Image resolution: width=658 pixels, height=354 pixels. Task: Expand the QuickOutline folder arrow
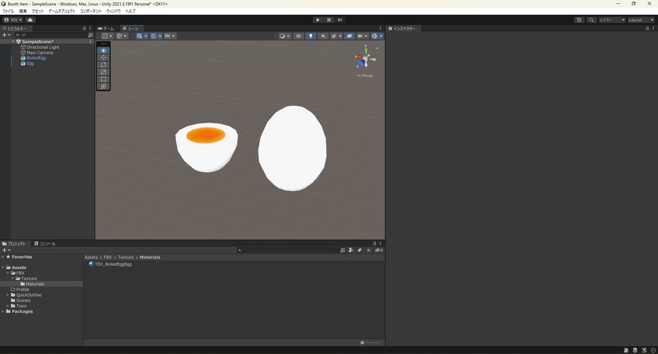pos(8,295)
